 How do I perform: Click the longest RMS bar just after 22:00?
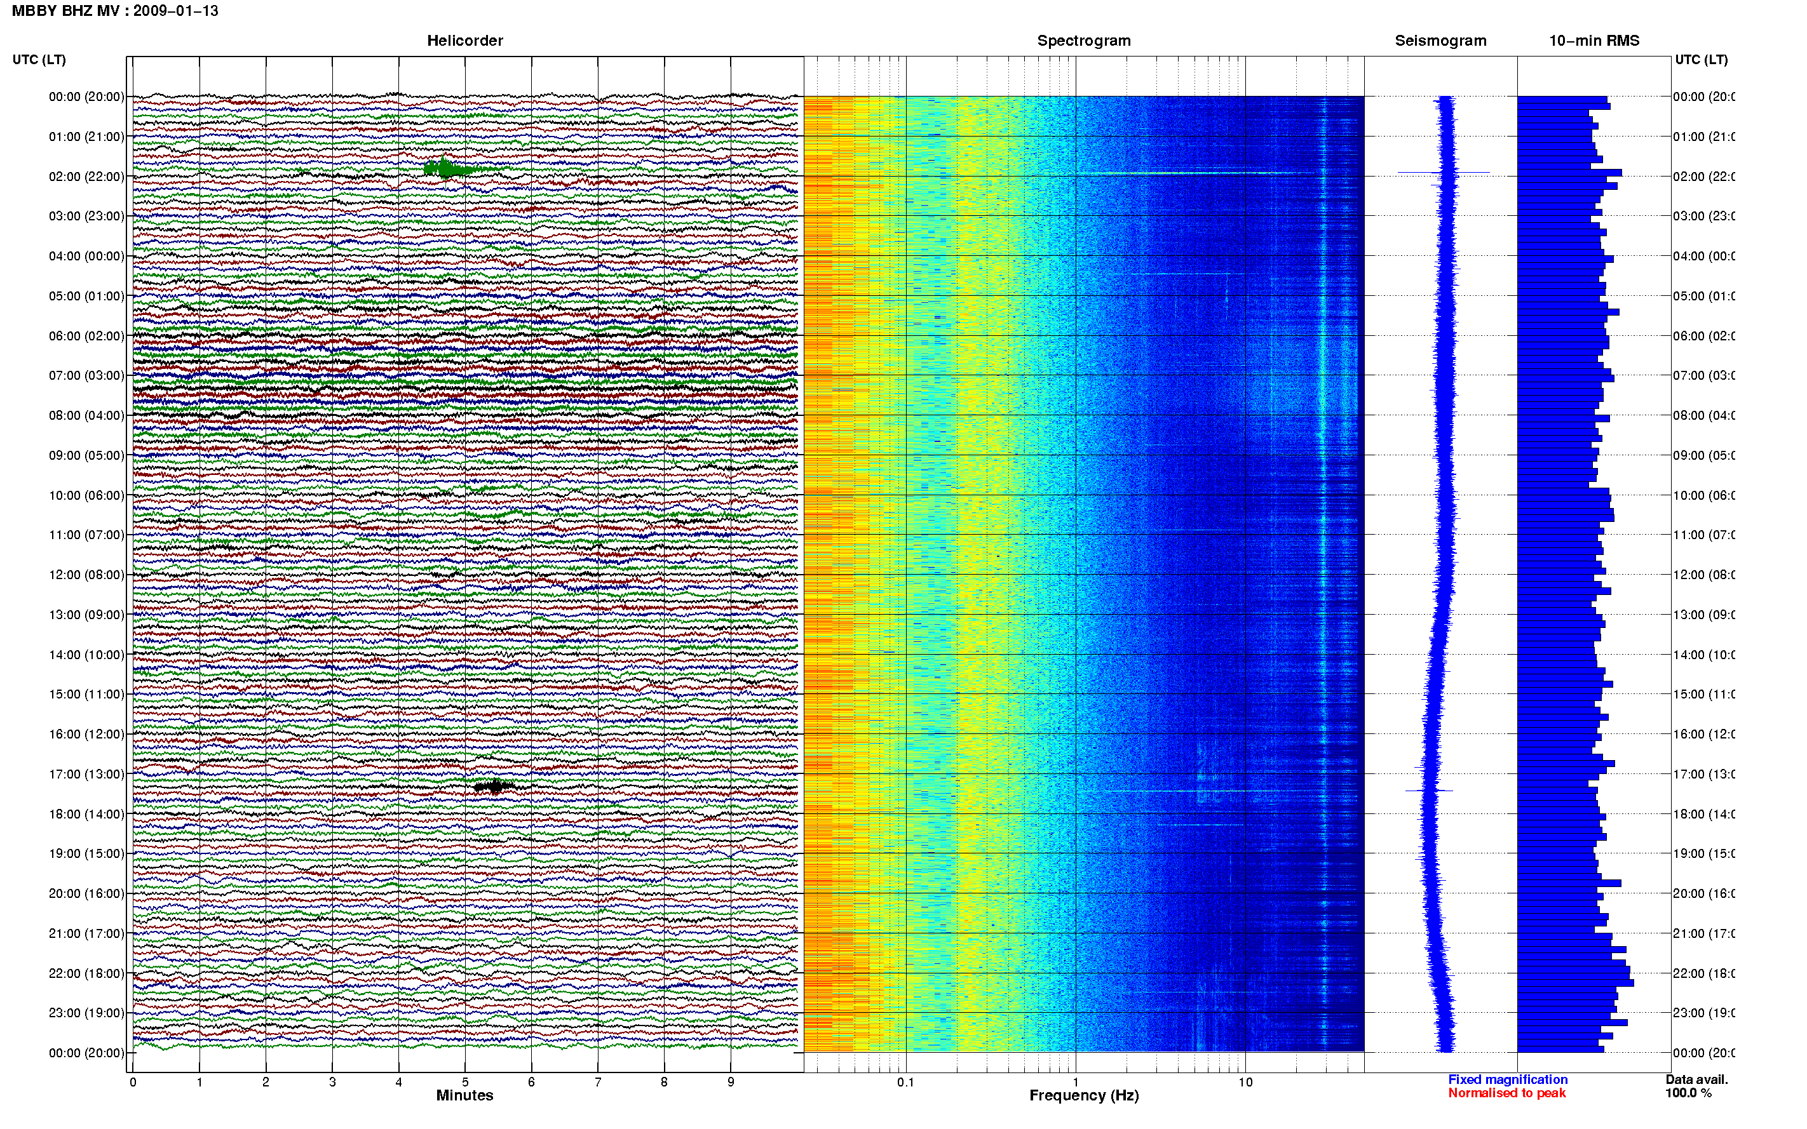tap(1576, 983)
